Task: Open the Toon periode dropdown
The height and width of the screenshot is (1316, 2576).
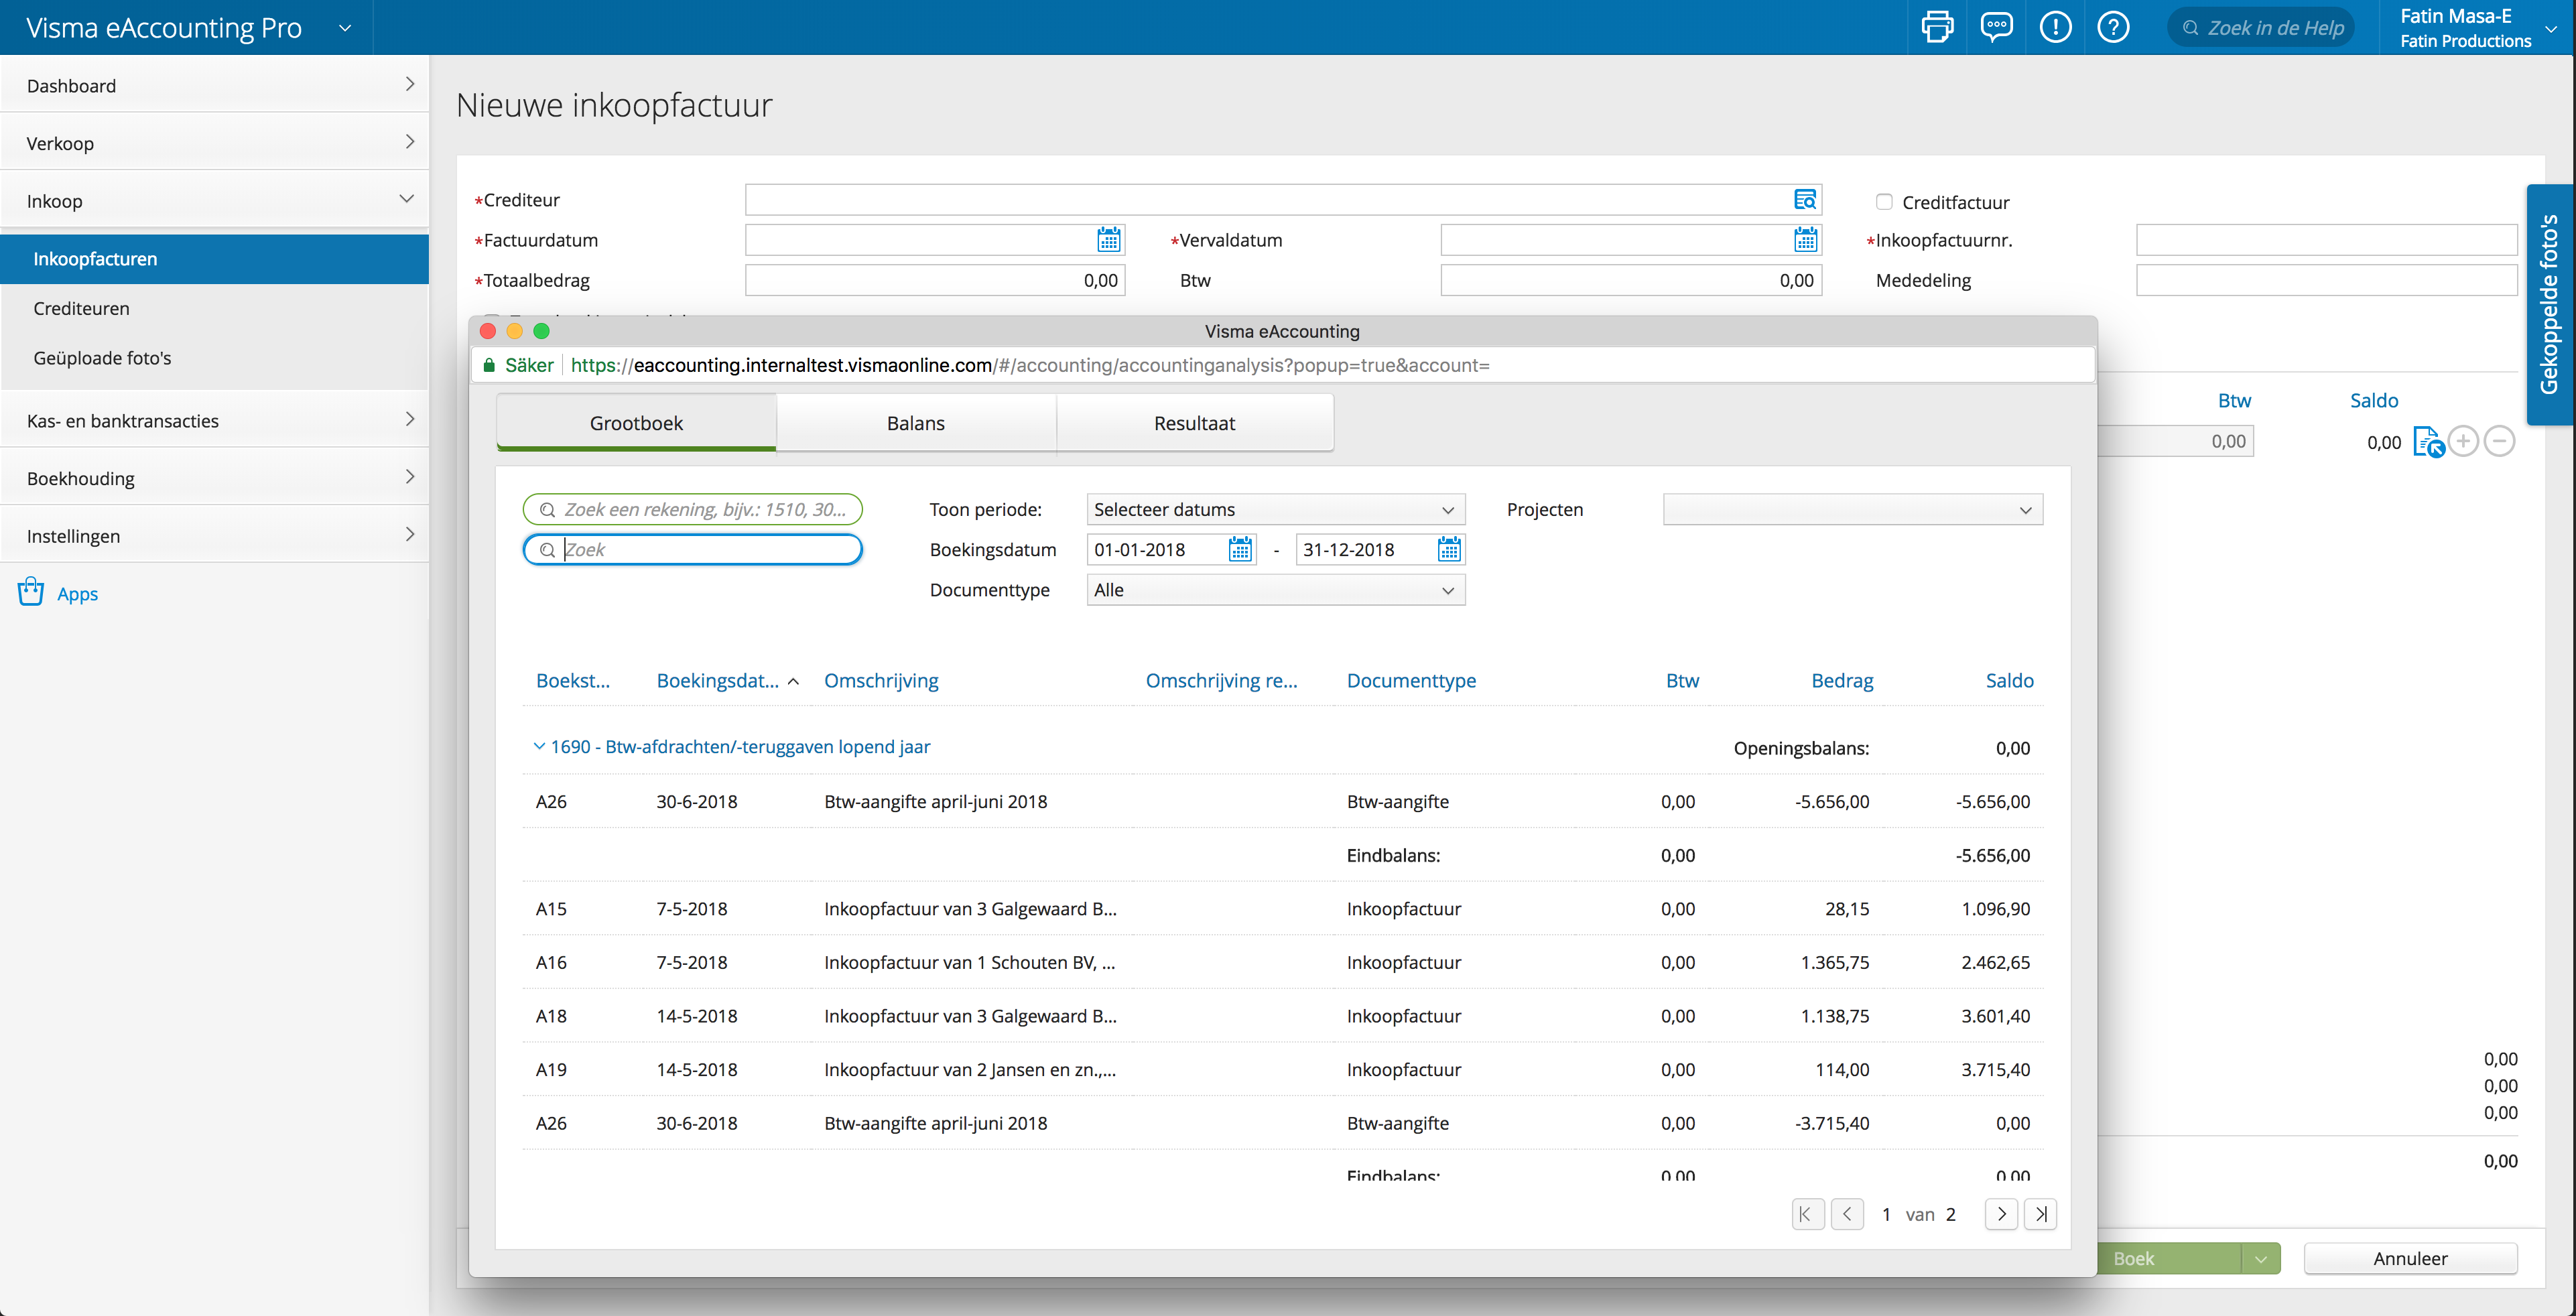Action: [1276, 509]
